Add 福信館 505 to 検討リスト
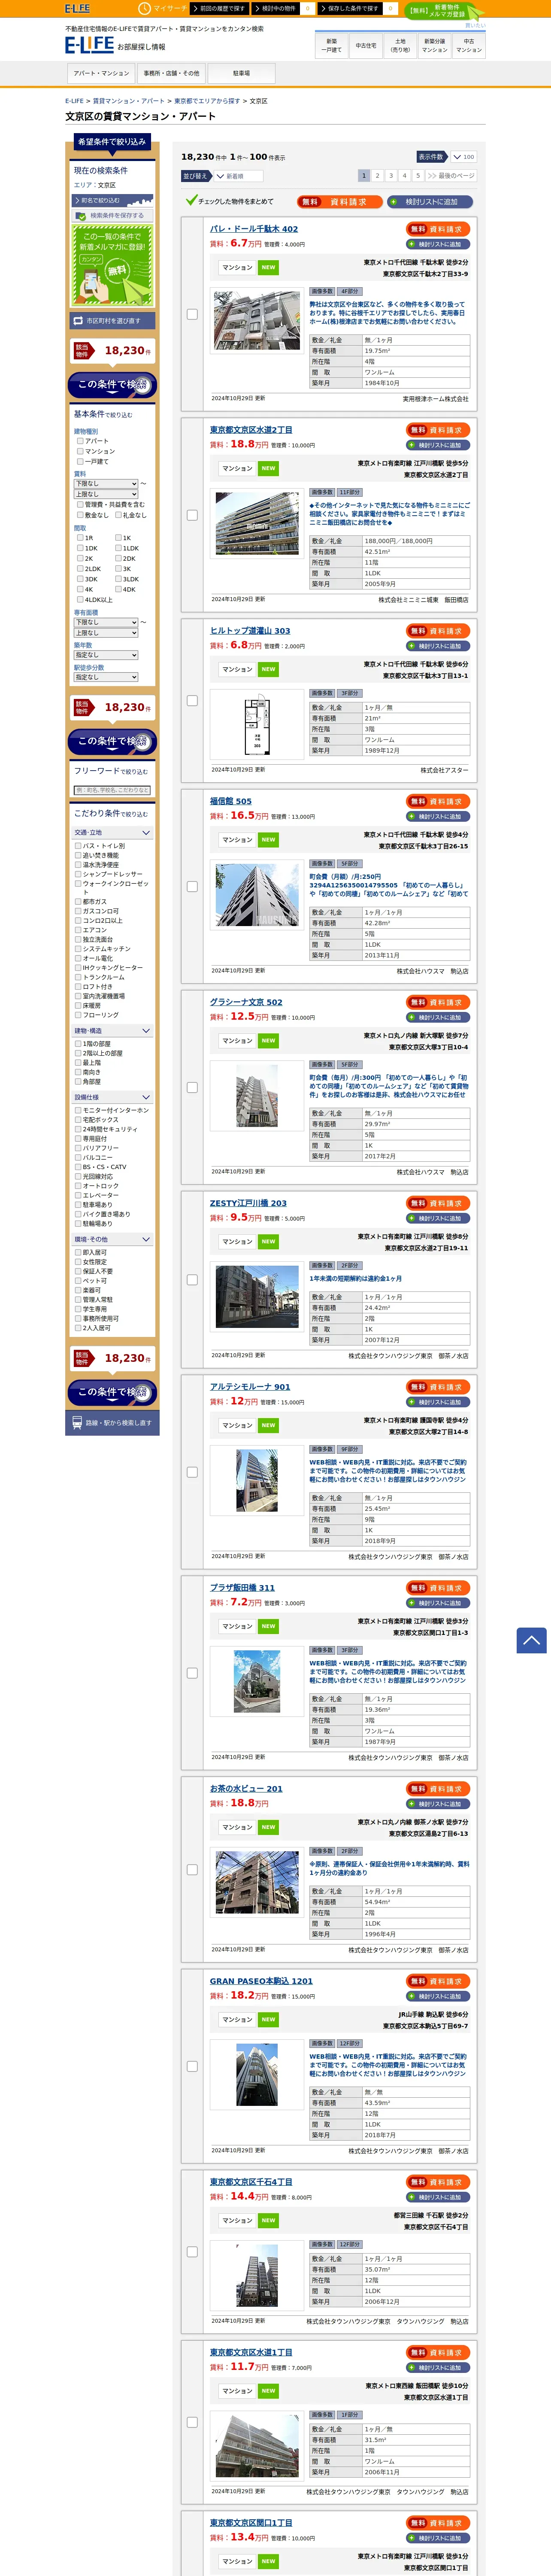 (x=439, y=816)
